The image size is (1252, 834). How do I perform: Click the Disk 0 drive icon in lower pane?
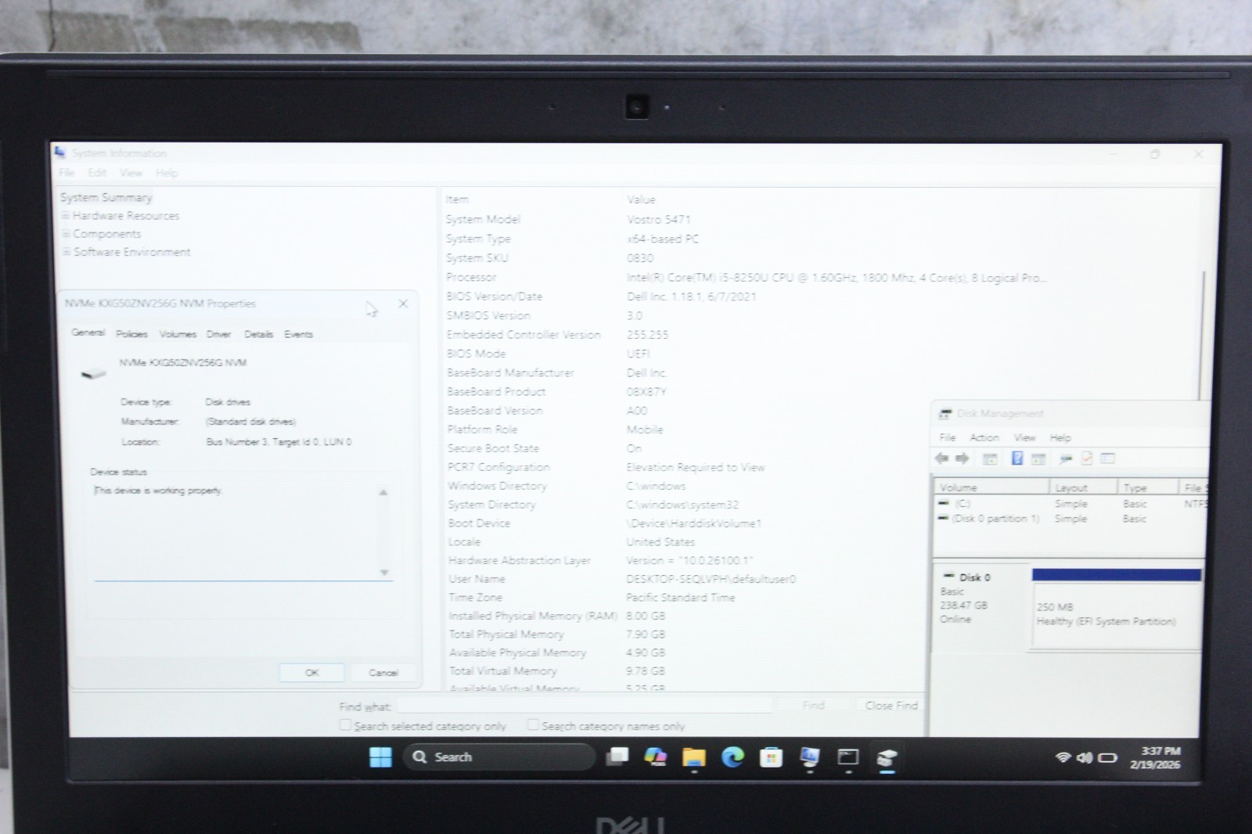point(948,577)
